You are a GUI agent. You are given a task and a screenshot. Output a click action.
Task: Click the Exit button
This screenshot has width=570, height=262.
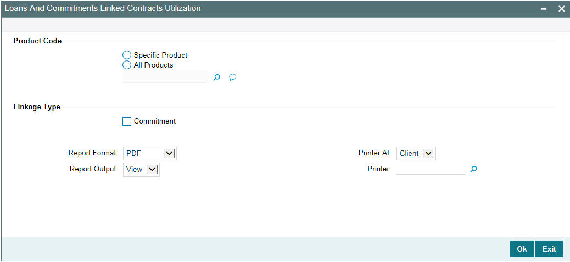click(549, 249)
